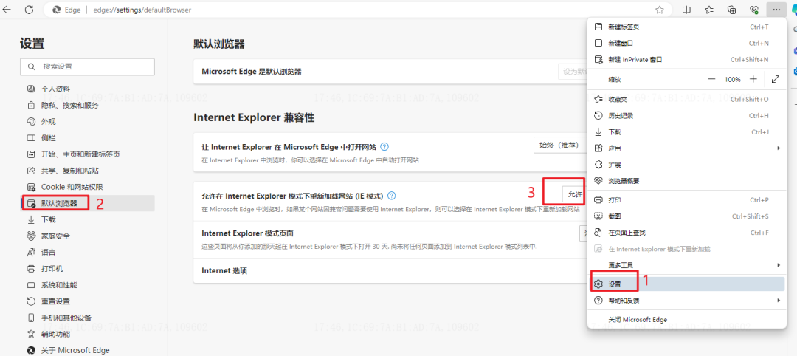The image size is (797, 356).
Task: Go to 家庭安全 settings
Action: point(87,236)
